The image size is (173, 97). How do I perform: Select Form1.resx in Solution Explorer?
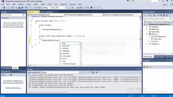(157, 39)
